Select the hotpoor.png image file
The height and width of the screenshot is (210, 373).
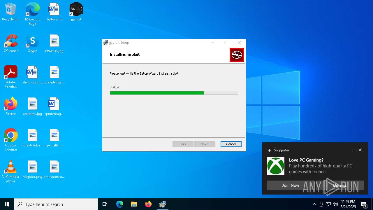(x=32, y=169)
